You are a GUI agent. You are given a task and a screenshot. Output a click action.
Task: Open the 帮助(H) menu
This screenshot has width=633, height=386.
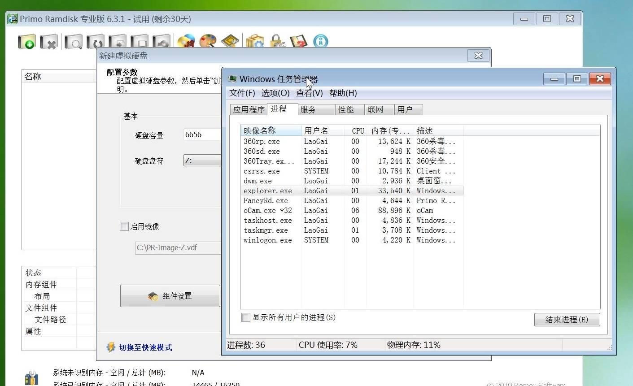(343, 93)
